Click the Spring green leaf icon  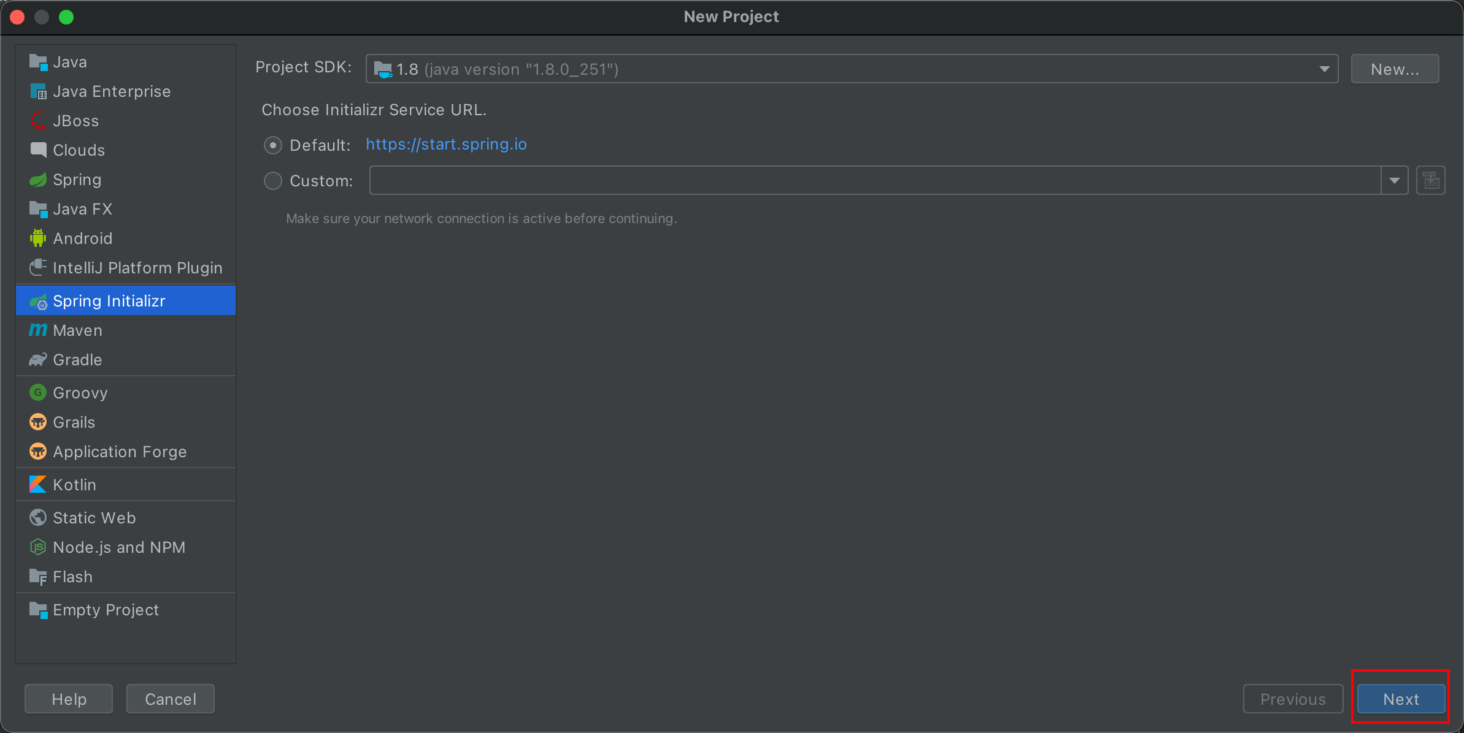(x=38, y=180)
